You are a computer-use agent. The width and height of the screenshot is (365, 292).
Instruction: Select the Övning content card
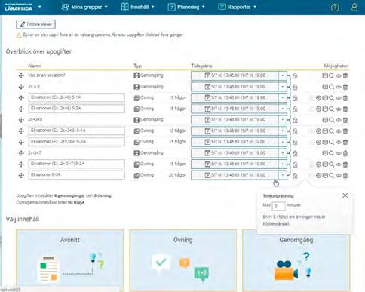[183, 260]
